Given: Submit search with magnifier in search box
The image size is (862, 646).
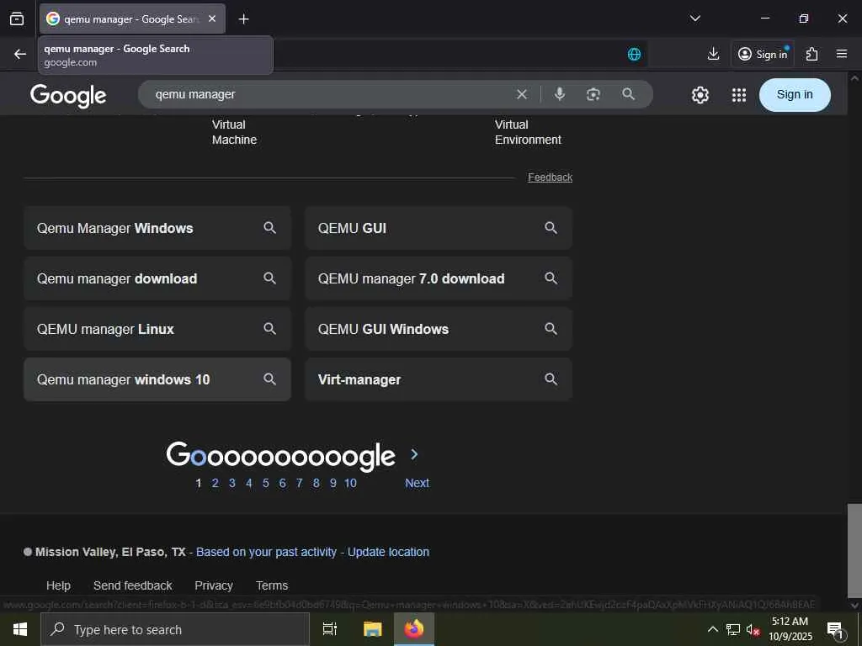Looking at the screenshot, I should 628,94.
